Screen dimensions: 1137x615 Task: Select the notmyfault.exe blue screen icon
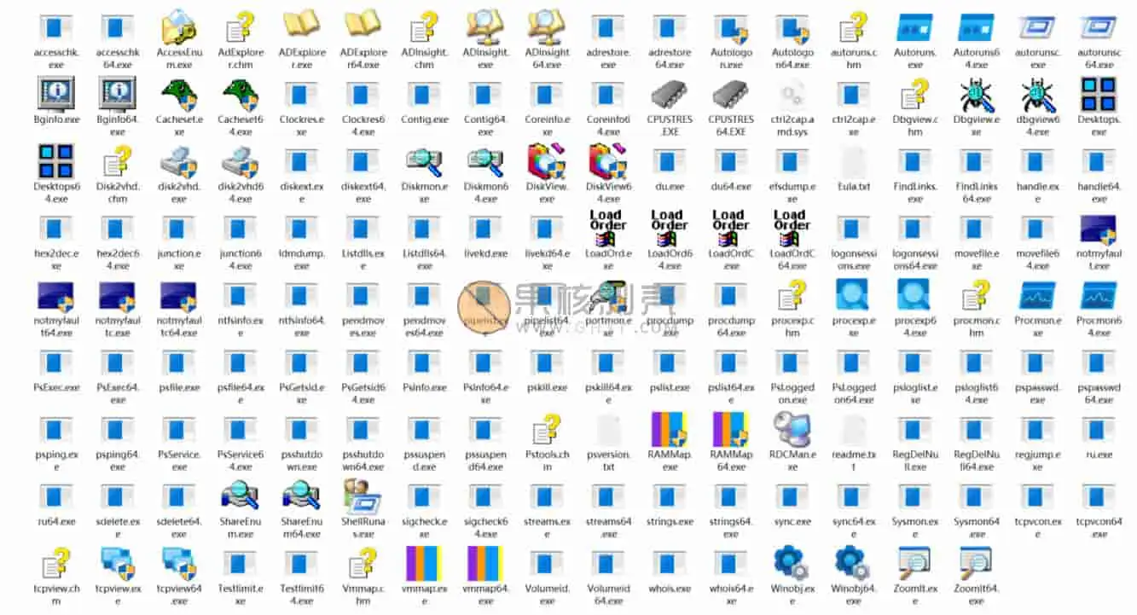tap(1099, 229)
